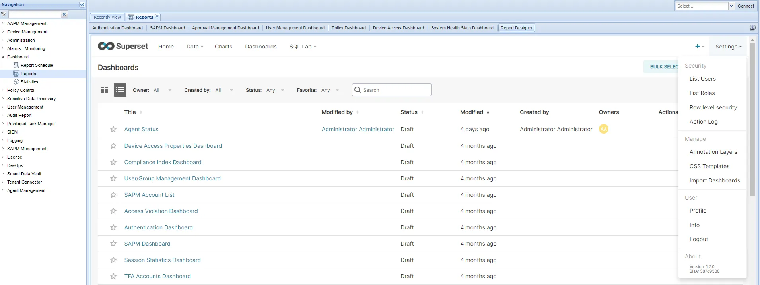760x285 pixels.
Task: Select List Users in Settings menu
Action: click(703, 79)
